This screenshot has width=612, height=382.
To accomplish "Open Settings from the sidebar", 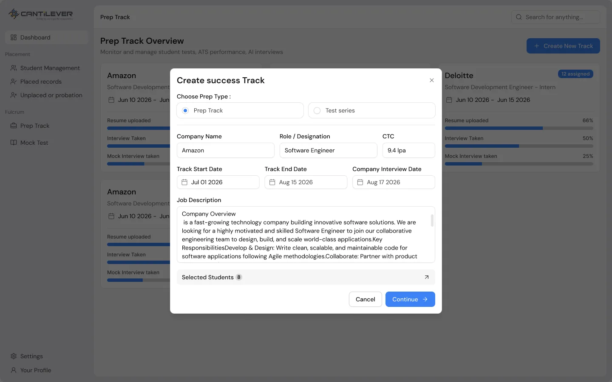I will (46, 356).
